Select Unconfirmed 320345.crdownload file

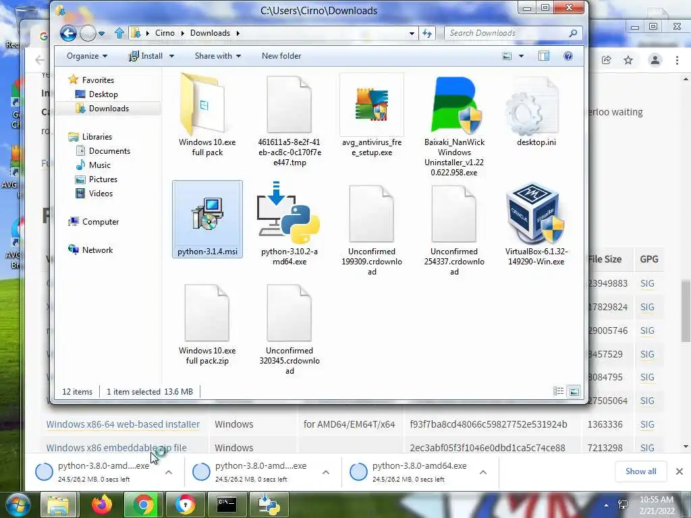289,328
